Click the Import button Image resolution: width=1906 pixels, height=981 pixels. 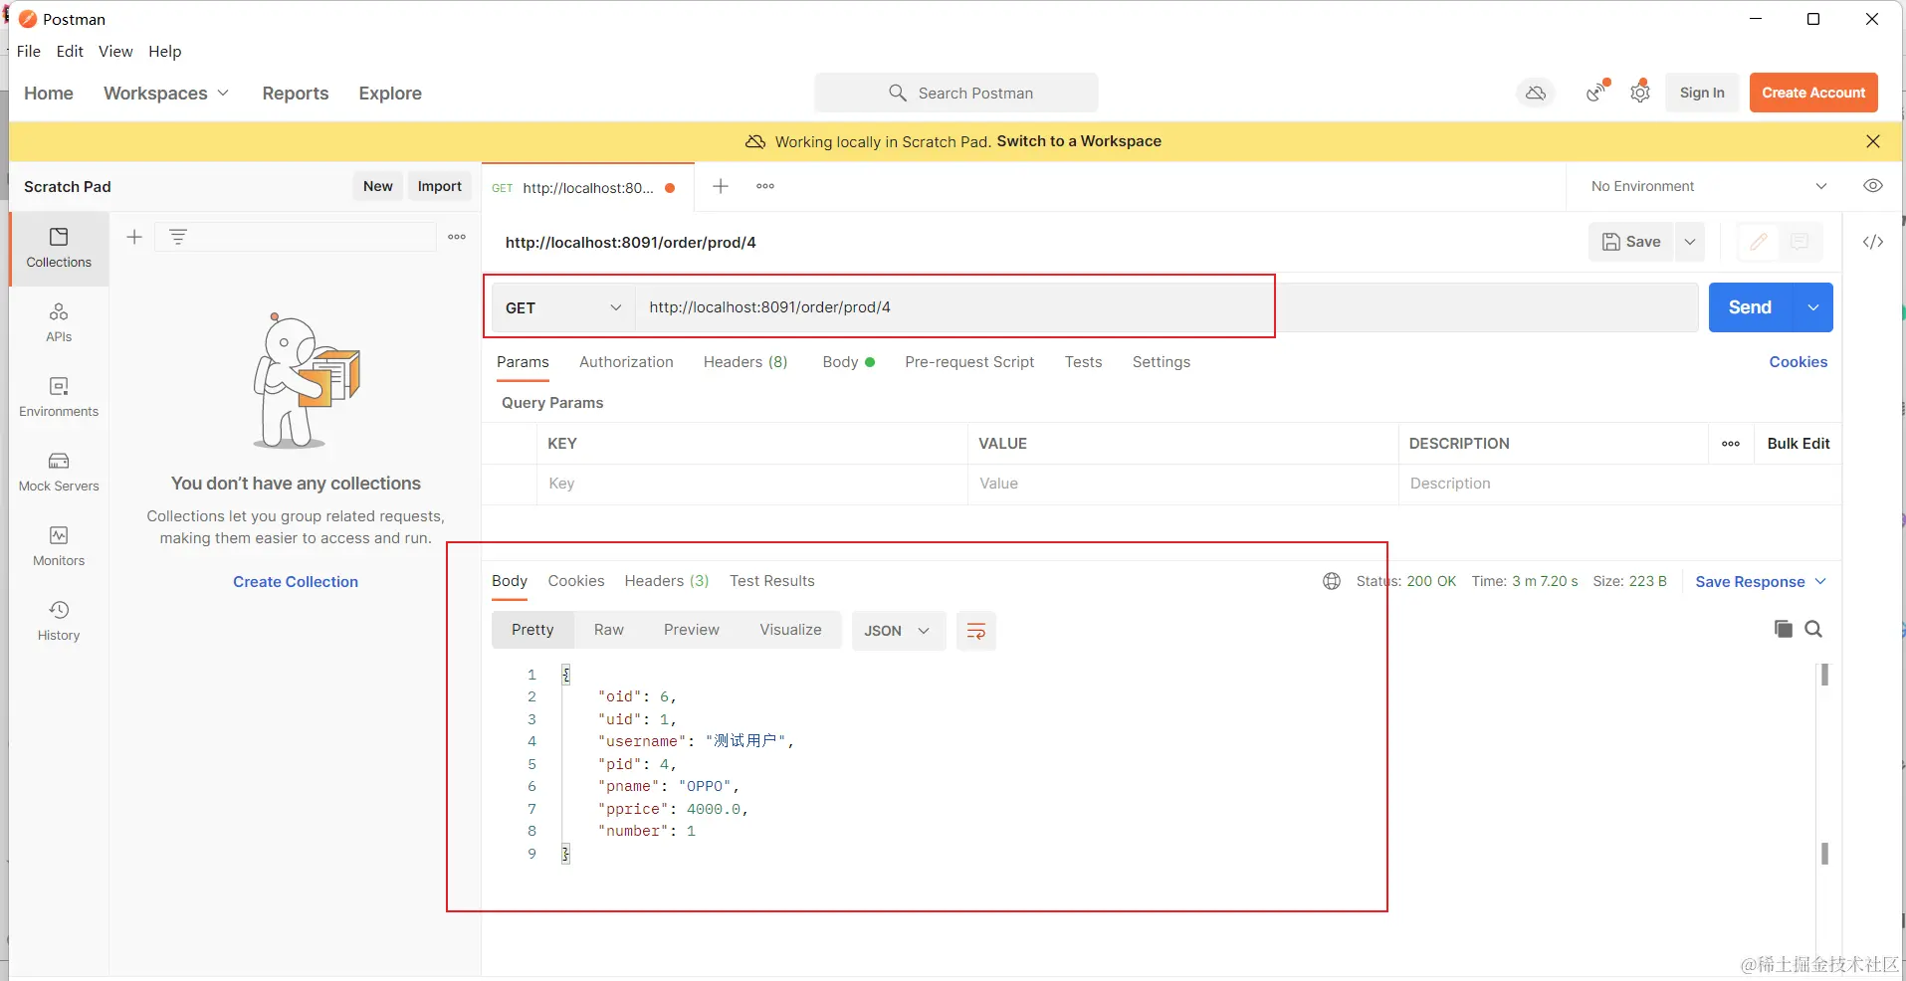[x=440, y=186]
